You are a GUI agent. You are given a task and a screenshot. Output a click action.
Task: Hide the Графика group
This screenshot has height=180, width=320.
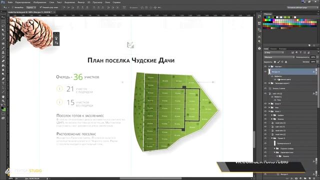pyautogui.click(x=265, y=115)
